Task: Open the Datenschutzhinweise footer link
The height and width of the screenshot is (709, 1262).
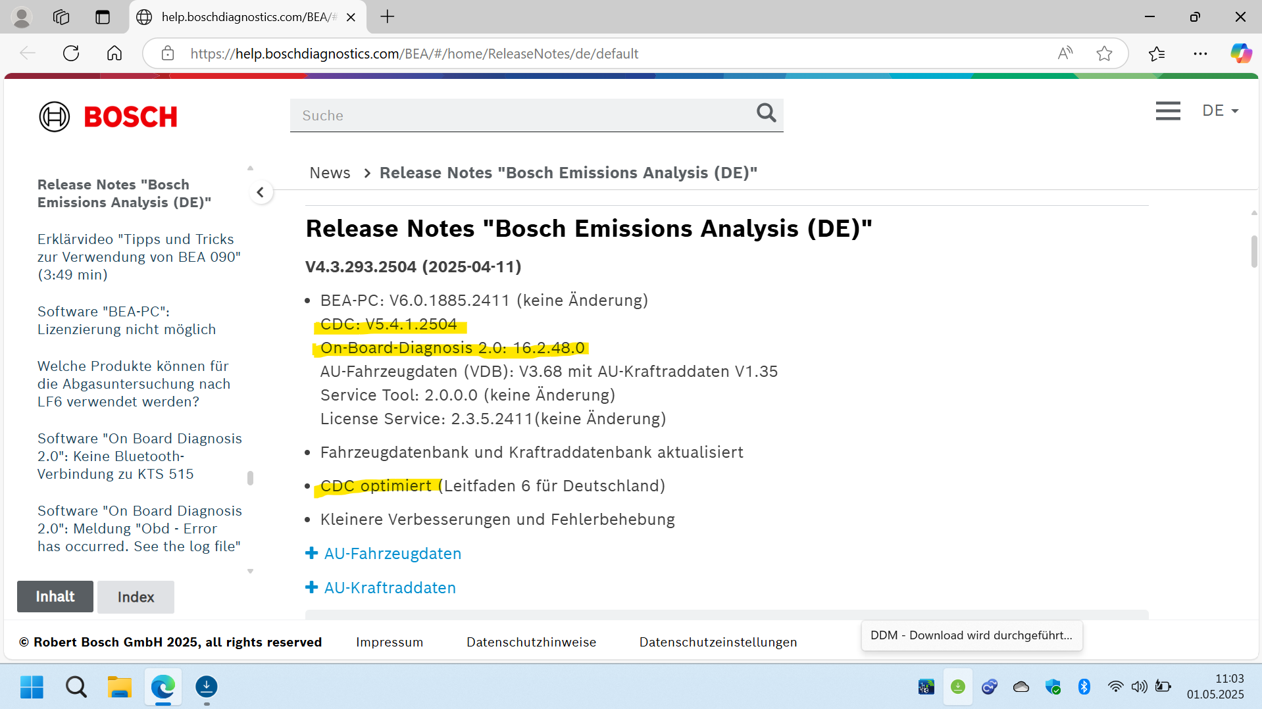Action: point(531,642)
